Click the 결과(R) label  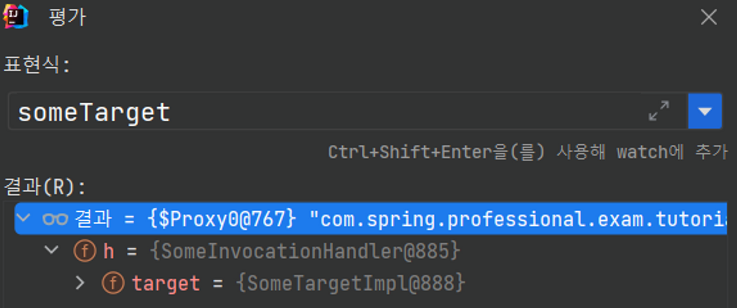coord(45,187)
